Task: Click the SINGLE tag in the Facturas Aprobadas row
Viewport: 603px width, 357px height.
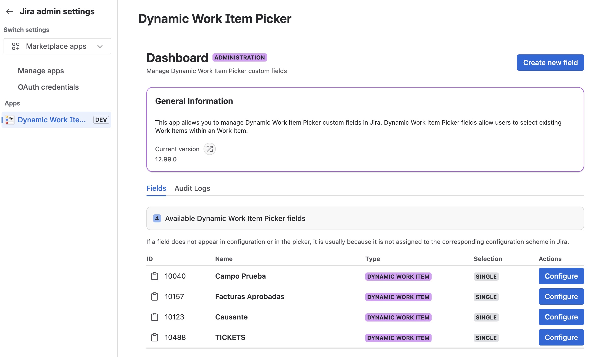Action: (x=486, y=297)
